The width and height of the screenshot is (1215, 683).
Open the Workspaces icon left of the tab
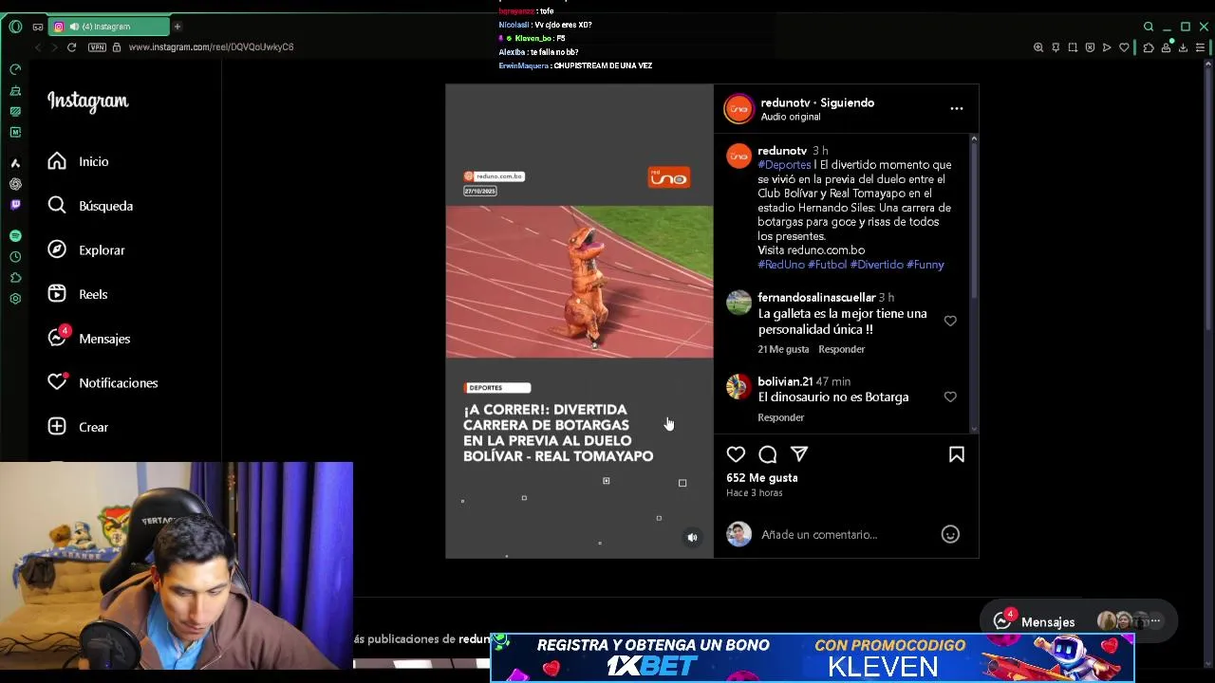click(37, 27)
